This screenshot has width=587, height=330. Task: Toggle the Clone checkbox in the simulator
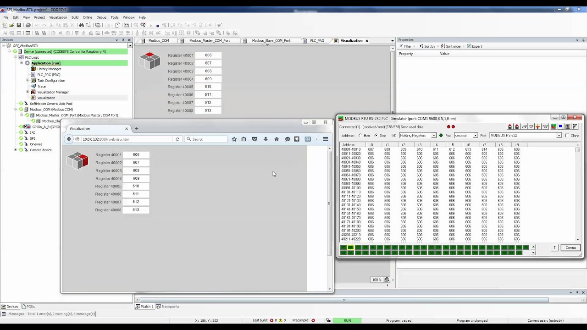(x=567, y=136)
